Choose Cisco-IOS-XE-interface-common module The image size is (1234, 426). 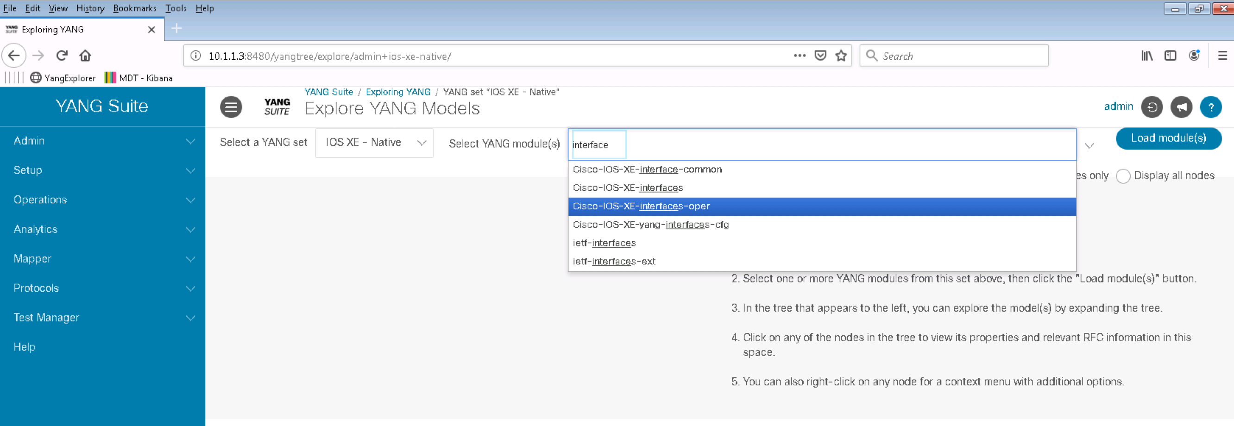(x=822, y=169)
